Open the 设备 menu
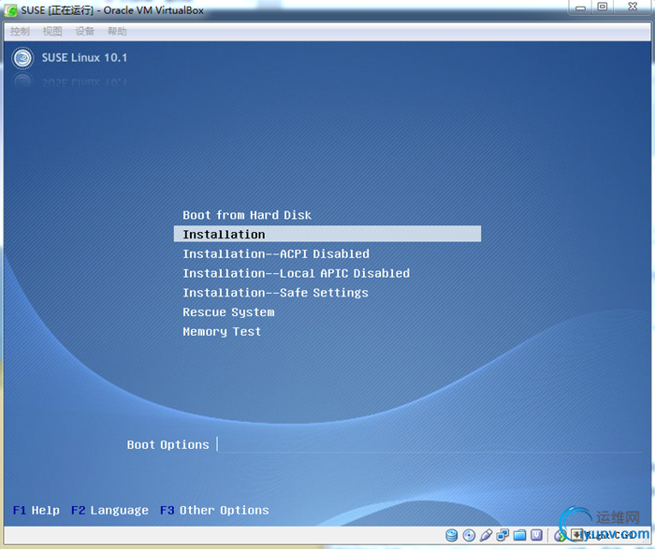 click(85, 31)
